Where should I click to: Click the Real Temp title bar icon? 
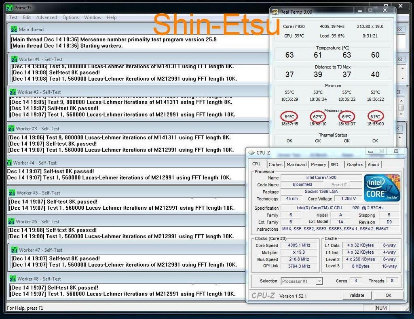(275, 12)
